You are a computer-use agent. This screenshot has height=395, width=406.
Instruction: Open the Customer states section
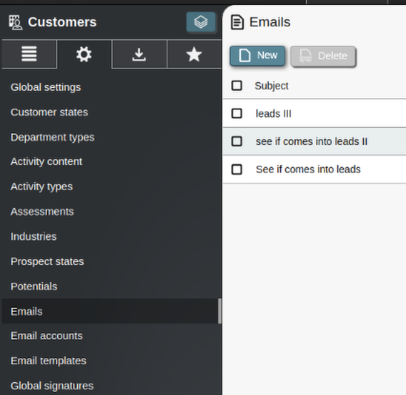pyautogui.click(x=49, y=112)
